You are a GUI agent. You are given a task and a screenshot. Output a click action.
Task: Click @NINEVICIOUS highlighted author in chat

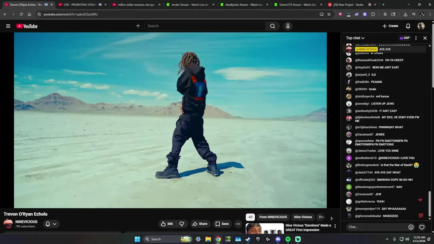point(366,49)
